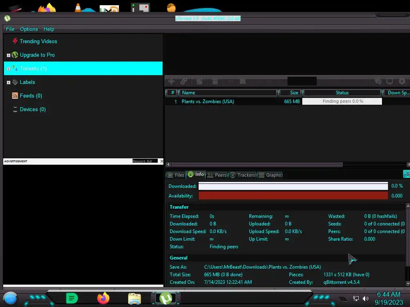Click the info pane scrollbar's up arrow
This screenshot has width=410, height=307.
click(x=408, y=206)
